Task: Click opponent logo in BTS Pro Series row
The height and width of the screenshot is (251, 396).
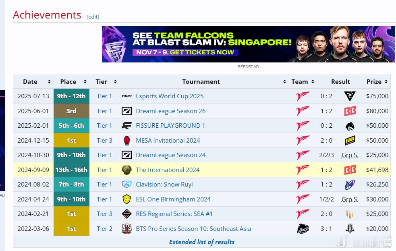Action: pos(350,229)
